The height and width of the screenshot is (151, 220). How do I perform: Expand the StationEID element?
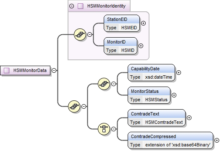point(143,23)
